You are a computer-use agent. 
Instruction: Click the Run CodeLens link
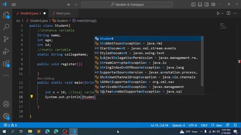(x=40, y=78)
